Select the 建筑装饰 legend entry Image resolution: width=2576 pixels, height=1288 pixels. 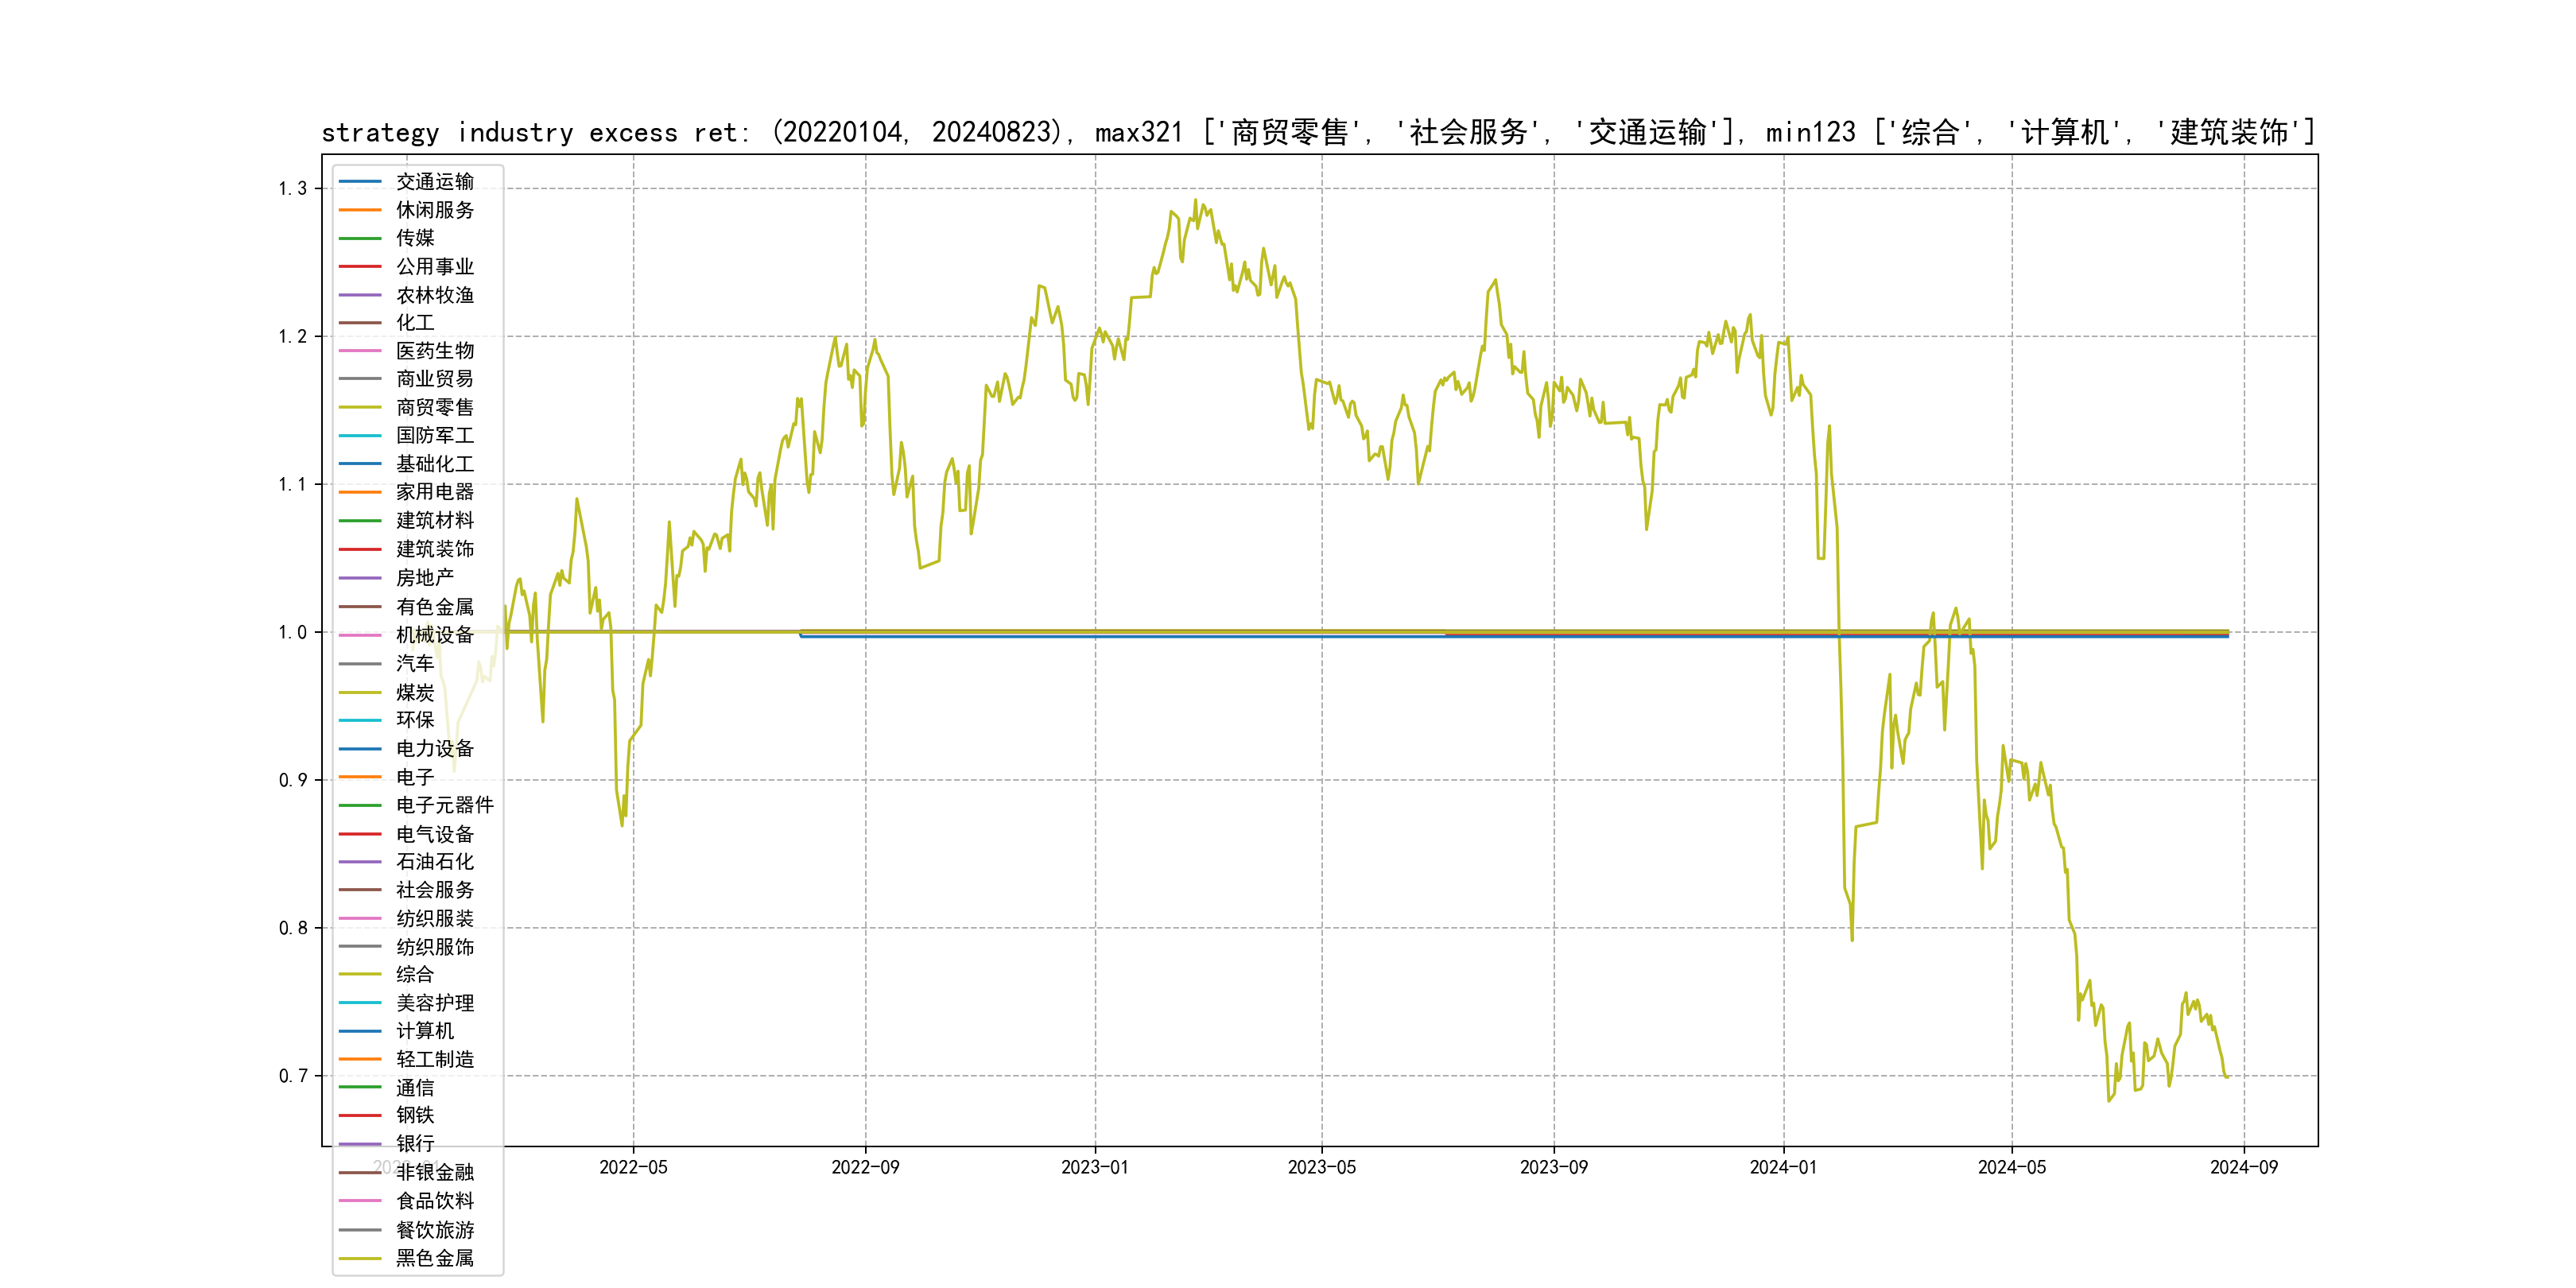click(435, 549)
